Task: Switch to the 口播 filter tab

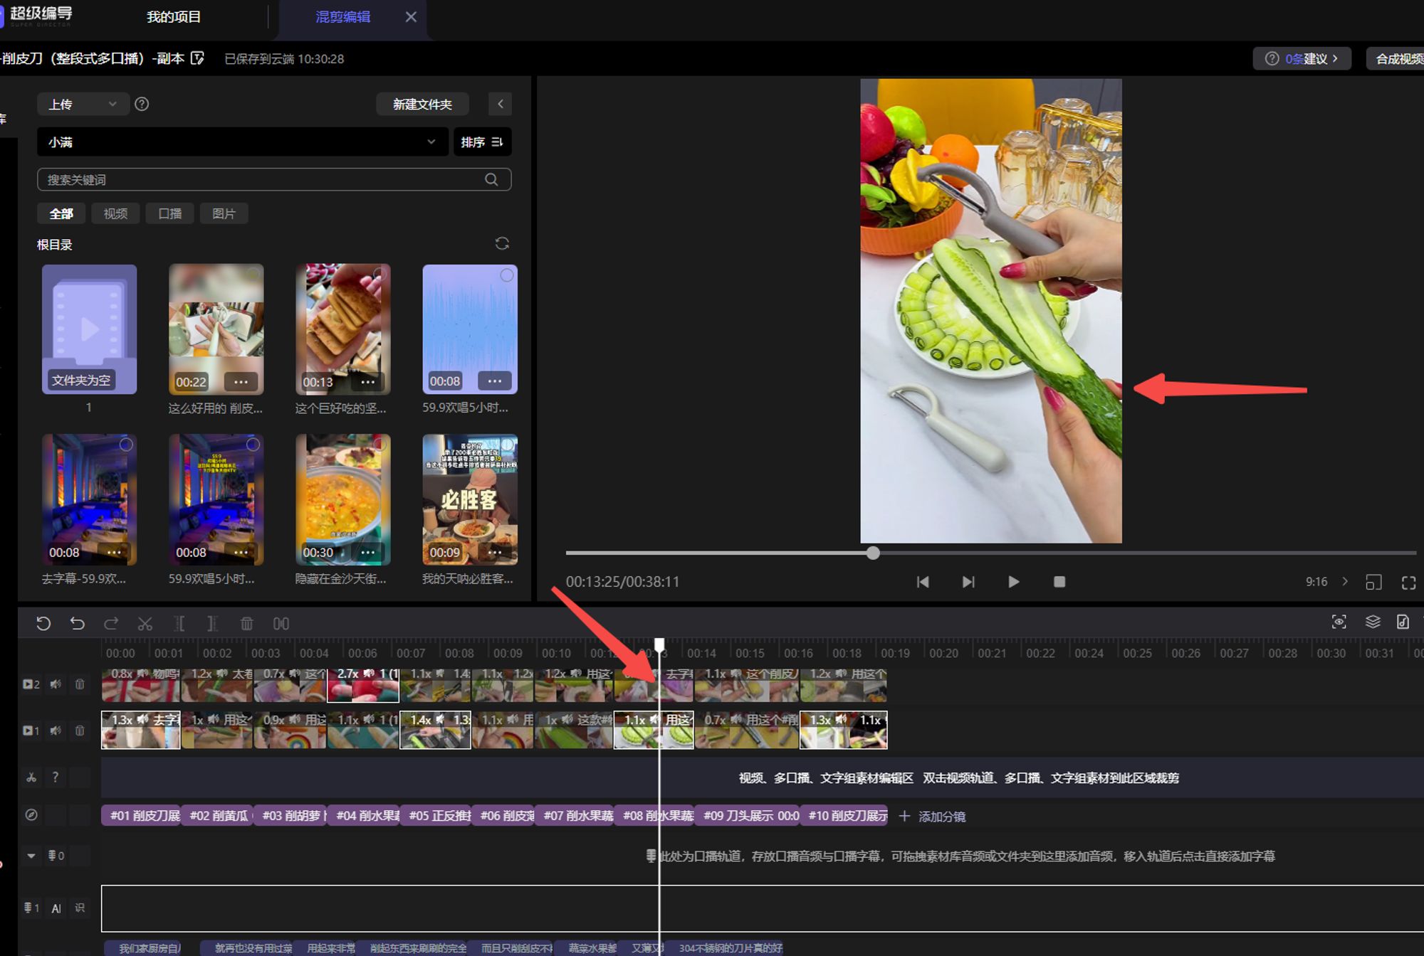Action: pyautogui.click(x=169, y=213)
